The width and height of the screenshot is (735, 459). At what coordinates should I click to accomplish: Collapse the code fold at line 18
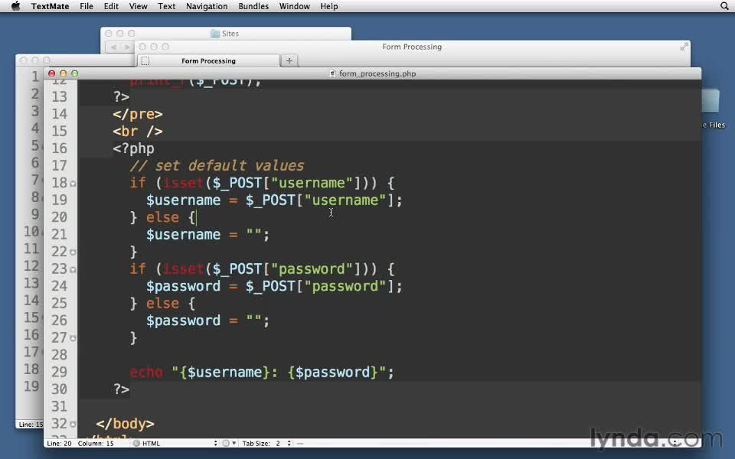click(x=73, y=184)
